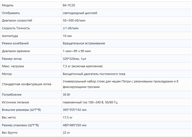This screenshot has height=137, width=192.
Task: Click the 320*320мм, 1шт tray size
Action: coord(74,59)
